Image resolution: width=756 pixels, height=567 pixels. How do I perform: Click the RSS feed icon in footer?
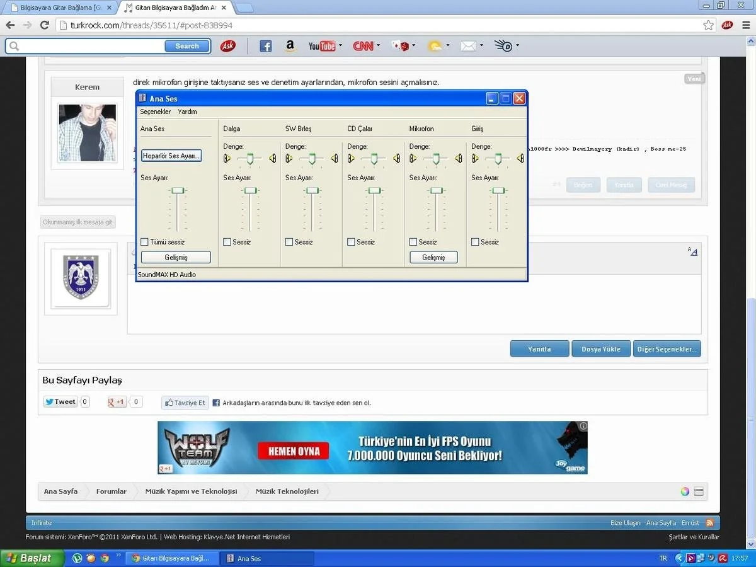[710, 523]
